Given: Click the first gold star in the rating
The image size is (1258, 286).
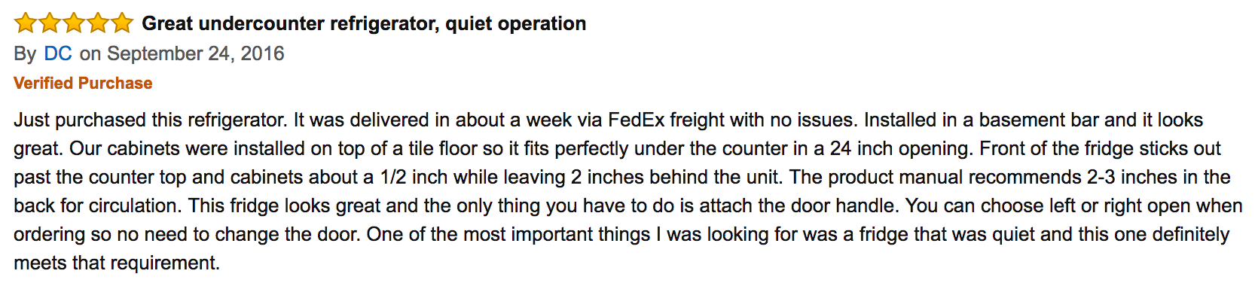Looking at the screenshot, I should click(26, 23).
